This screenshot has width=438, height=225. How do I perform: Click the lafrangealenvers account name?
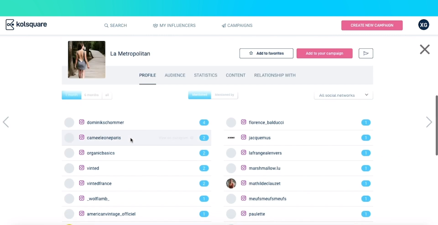pyautogui.click(x=265, y=153)
